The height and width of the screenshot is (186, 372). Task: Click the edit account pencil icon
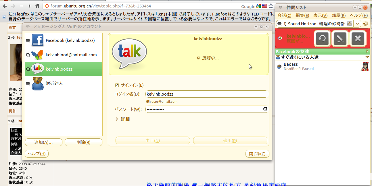(x=340, y=38)
